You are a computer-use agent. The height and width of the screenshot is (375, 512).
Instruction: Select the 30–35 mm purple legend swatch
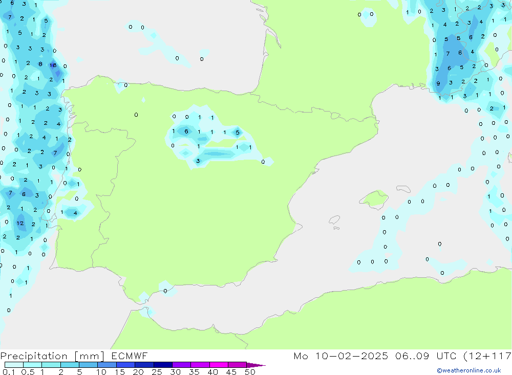point(181,365)
